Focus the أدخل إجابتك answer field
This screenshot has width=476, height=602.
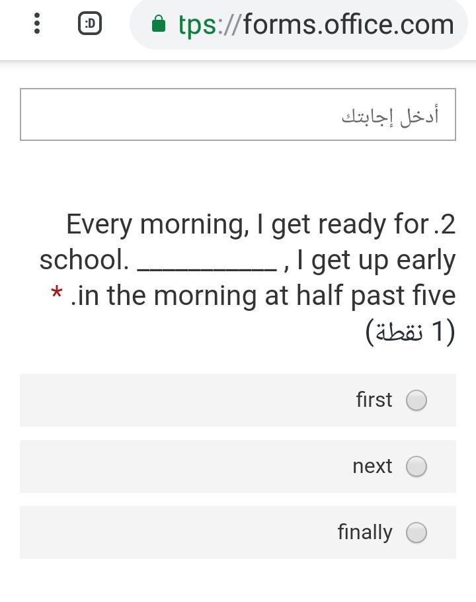[238, 114]
